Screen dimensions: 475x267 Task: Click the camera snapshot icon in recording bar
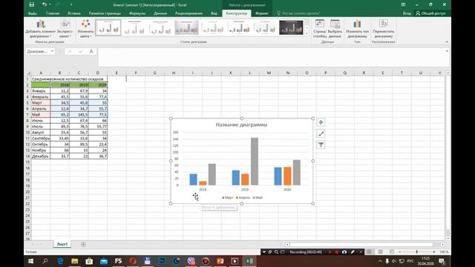(x=344, y=252)
